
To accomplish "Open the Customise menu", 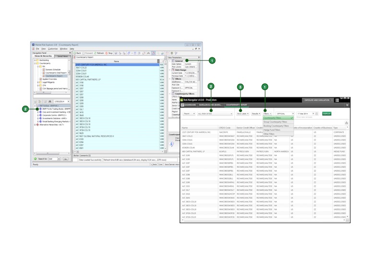I will [53, 49].
